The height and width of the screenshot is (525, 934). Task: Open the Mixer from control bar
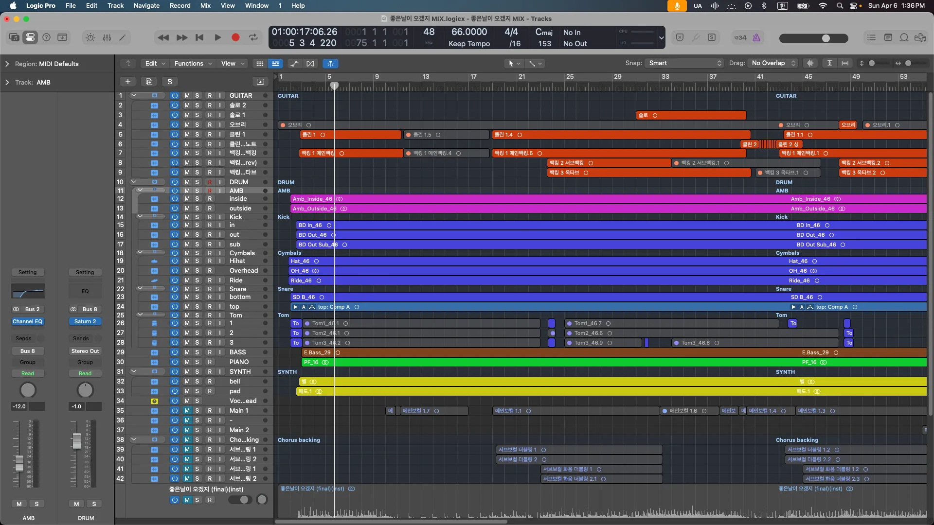coord(107,37)
